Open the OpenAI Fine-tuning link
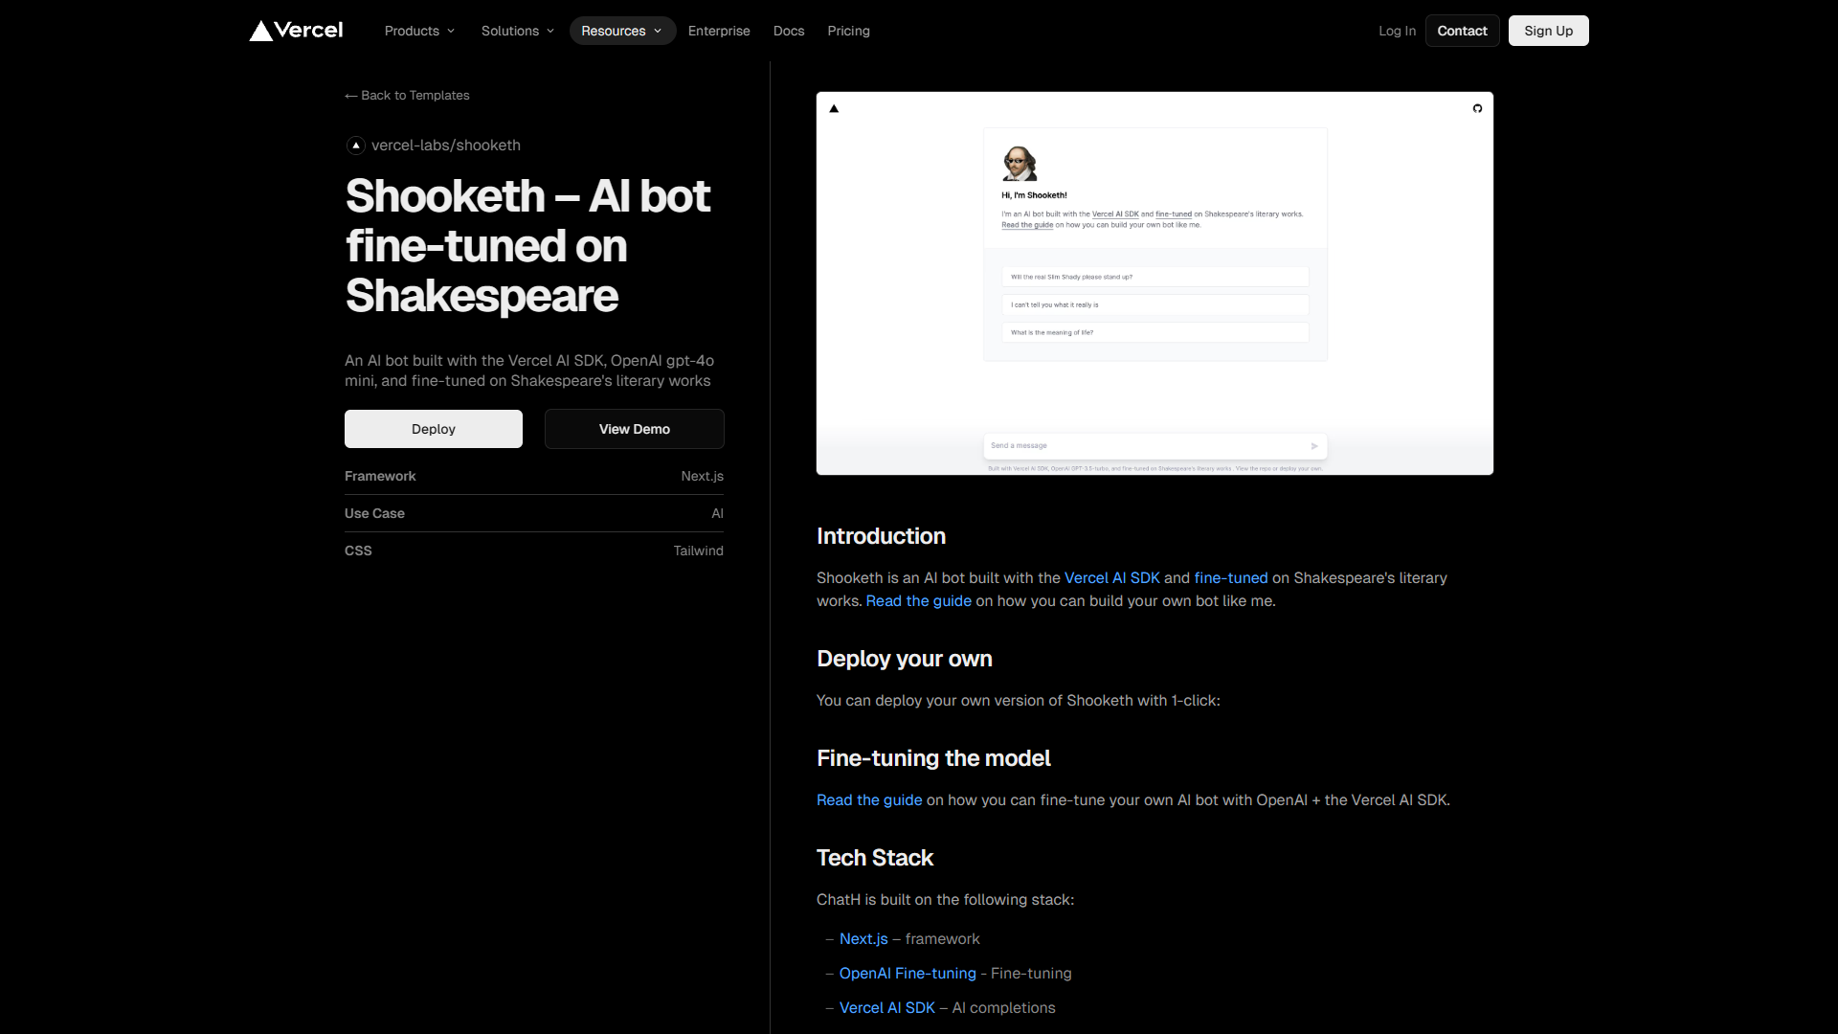The height and width of the screenshot is (1034, 1838). pos(908,973)
